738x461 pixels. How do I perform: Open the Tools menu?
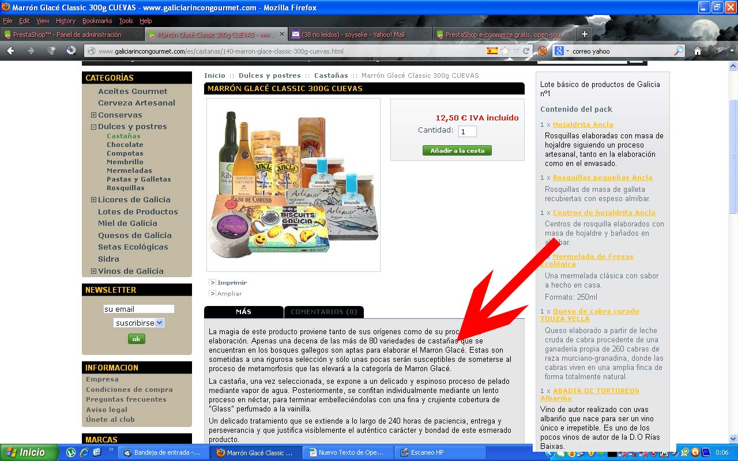tap(126, 21)
